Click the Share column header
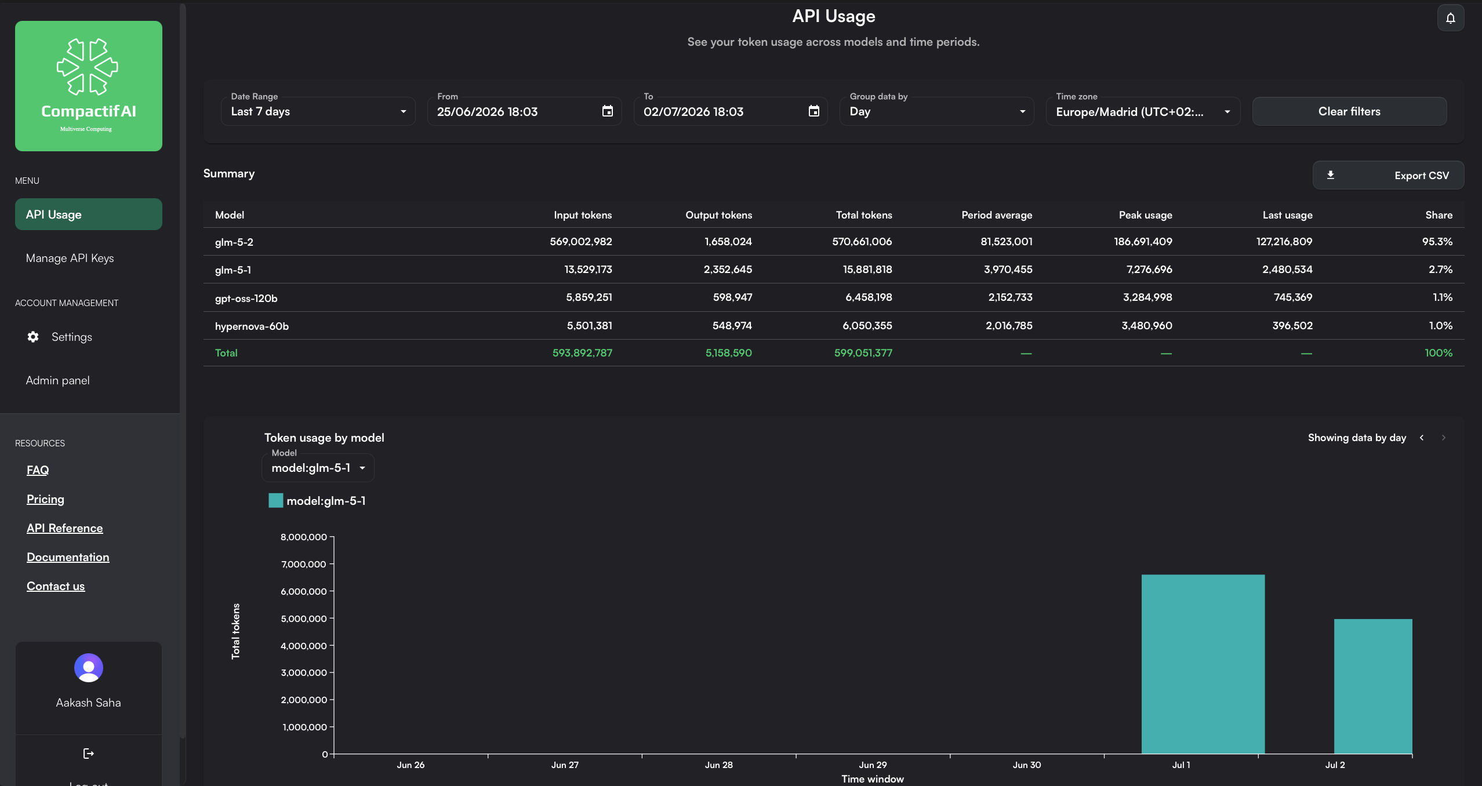This screenshot has width=1482, height=786. [1439, 215]
